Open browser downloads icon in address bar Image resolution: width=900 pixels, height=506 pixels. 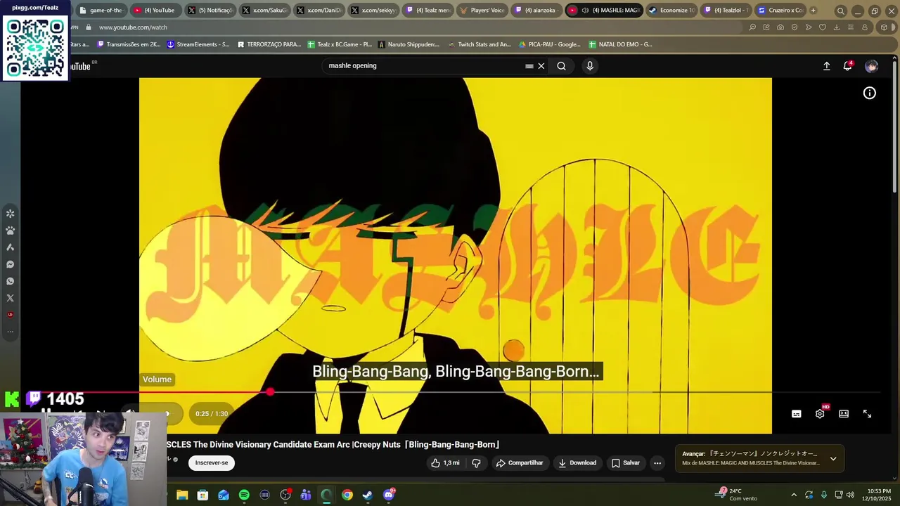836,27
